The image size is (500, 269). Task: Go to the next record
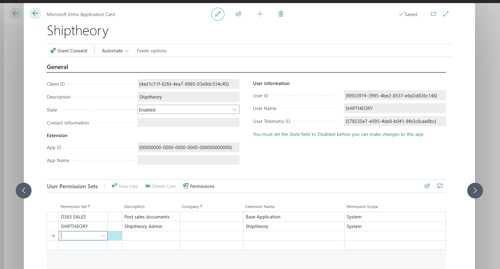(475, 190)
